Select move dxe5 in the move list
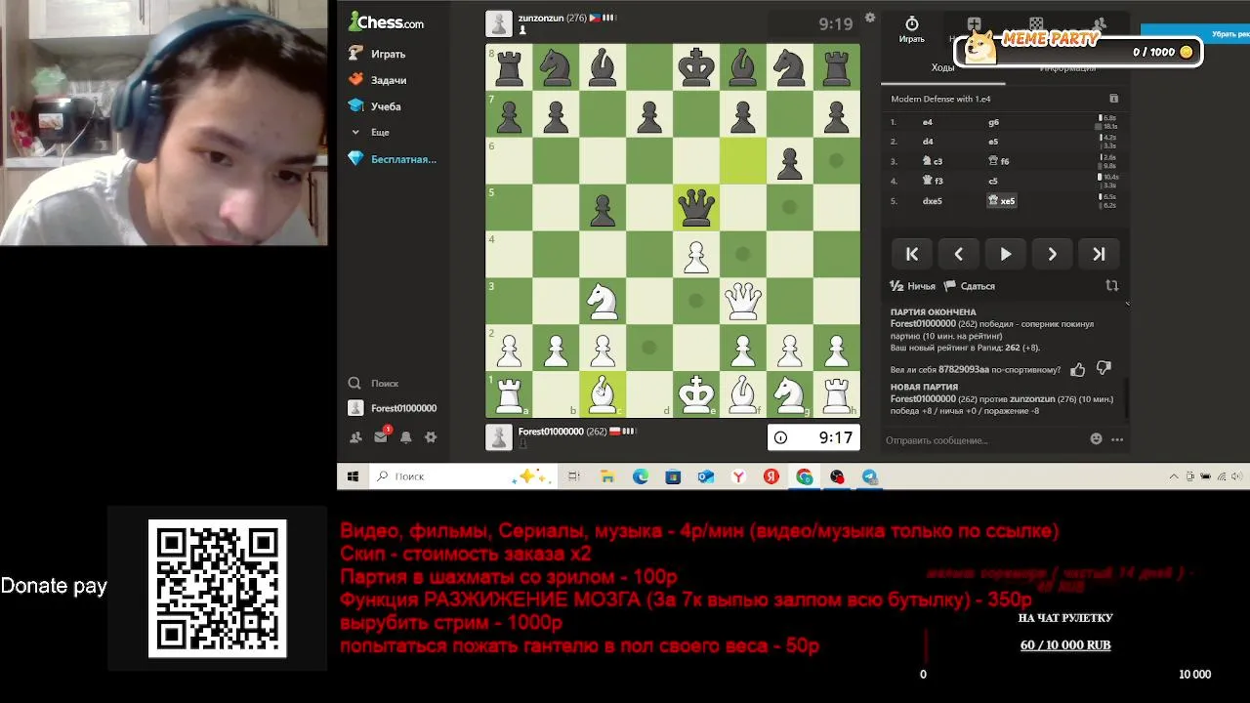This screenshot has height=703, width=1250. click(x=933, y=201)
